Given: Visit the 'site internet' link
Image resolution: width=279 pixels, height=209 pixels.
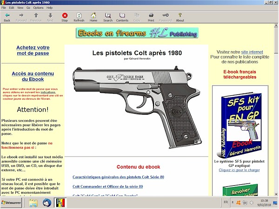Looking at the screenshot, I should point(252,52).
